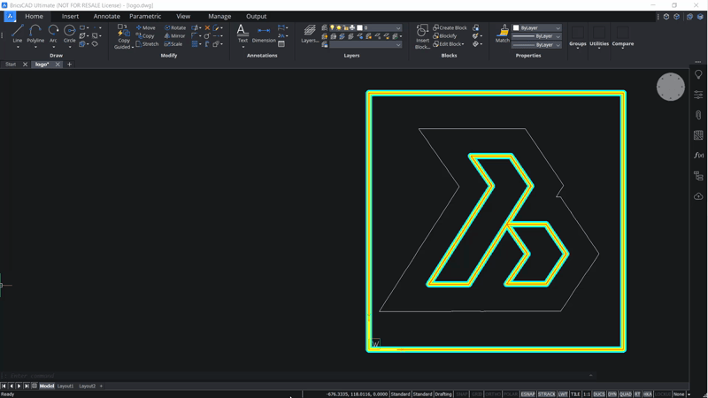
Task: Activate the Rotate command
Action: [x=175, y=27]
